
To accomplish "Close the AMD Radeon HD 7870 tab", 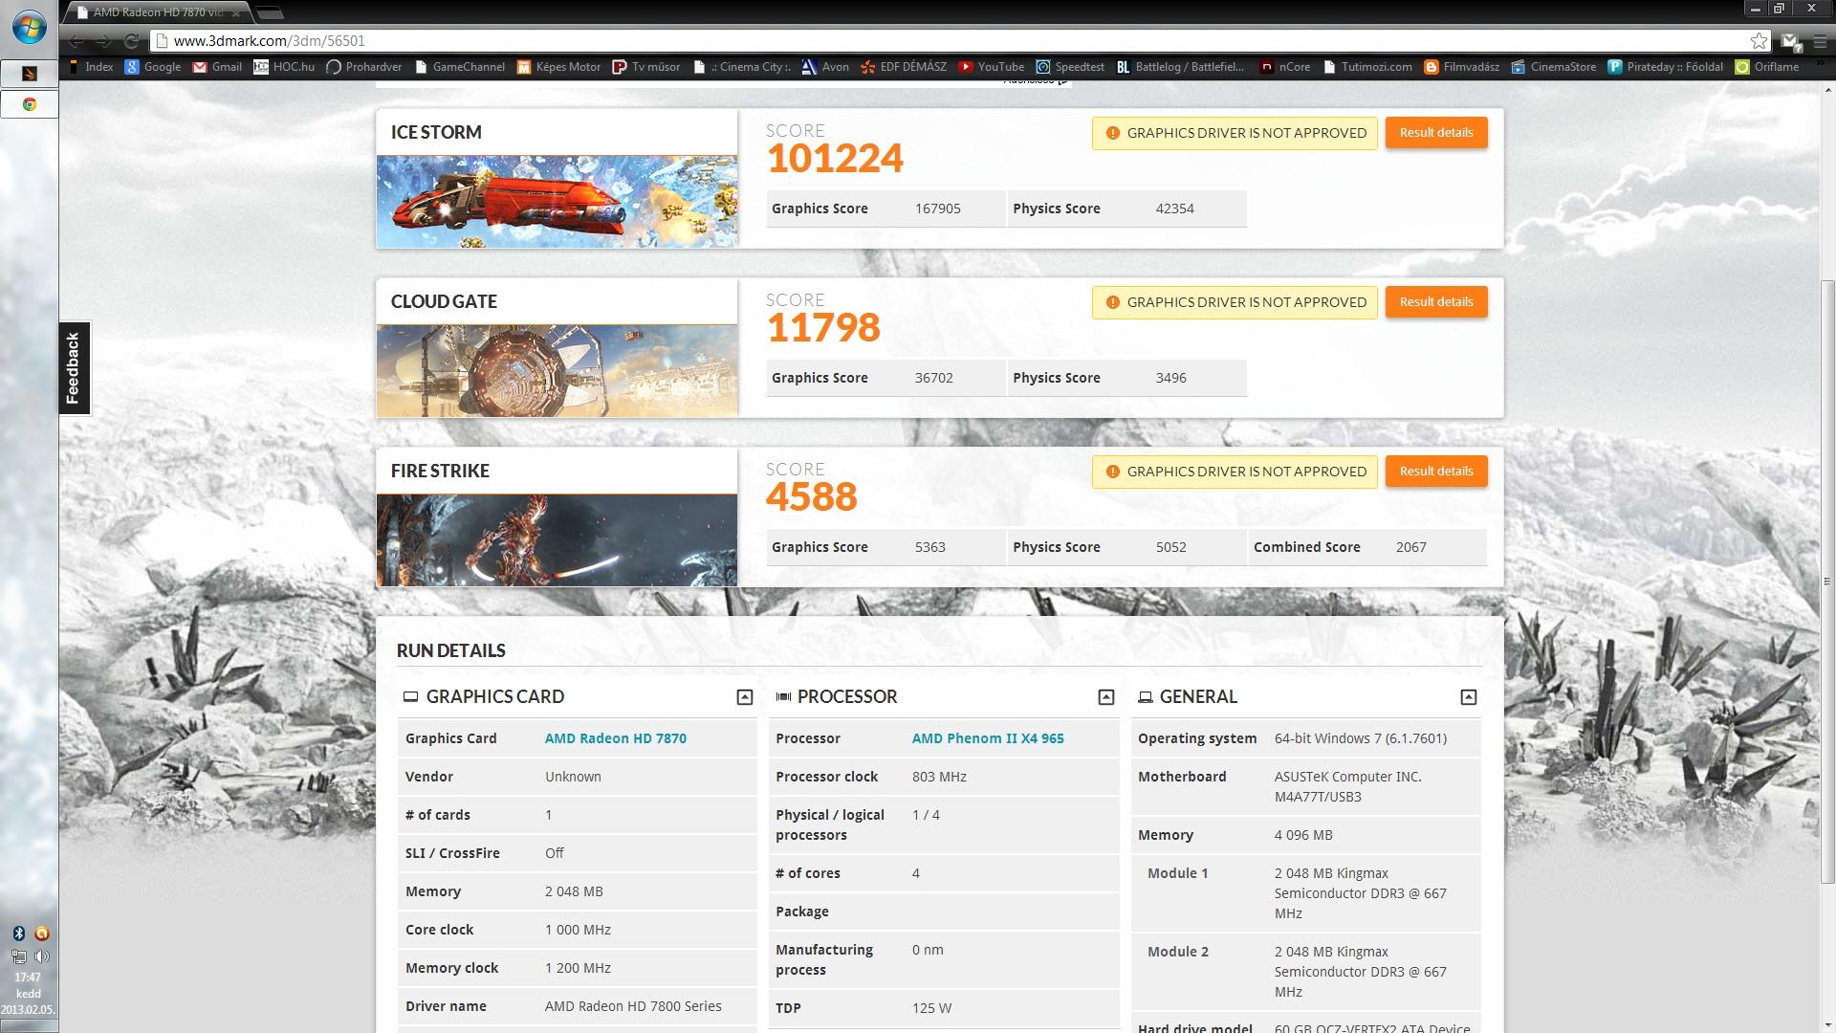I will [x=236, y=13].
